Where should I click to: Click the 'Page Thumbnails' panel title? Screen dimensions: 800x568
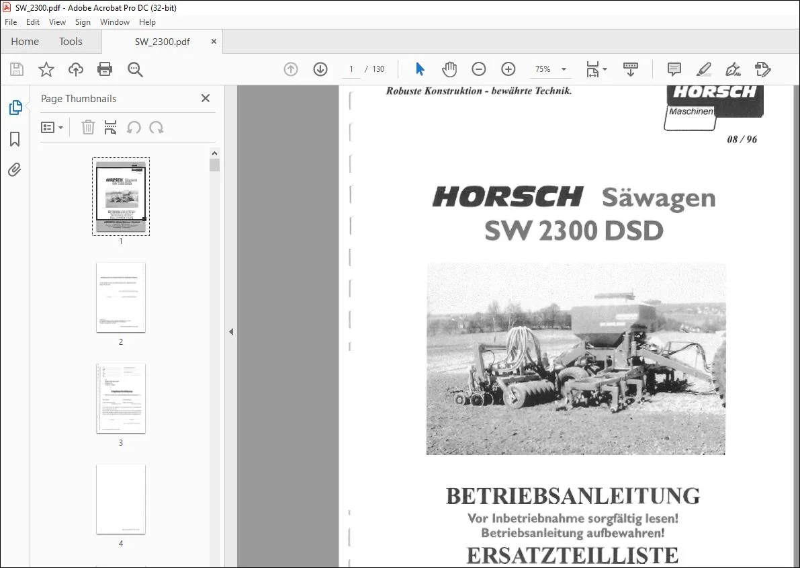point(79,99)
